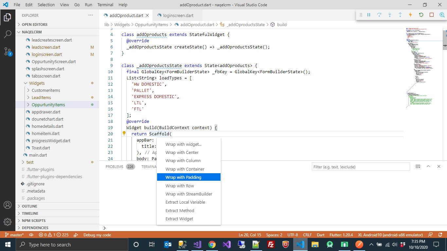
Task: Open the Chrome browser from the taskbar
Action: point(212,244)
